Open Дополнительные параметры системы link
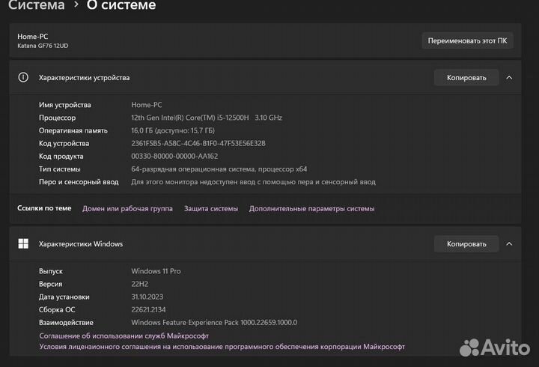Viewport: 539px width, 367px height. (311, 208)
